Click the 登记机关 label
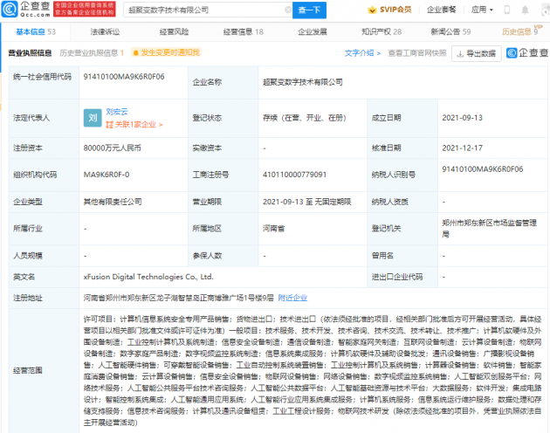Screen dimensions: 550x433 tap(386, 229)
